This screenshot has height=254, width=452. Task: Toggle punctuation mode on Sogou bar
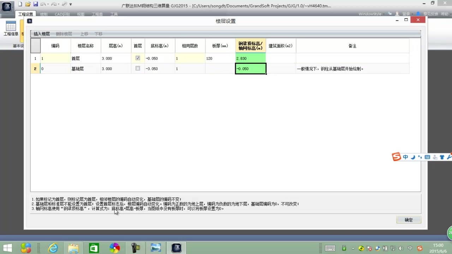(420, 157)
